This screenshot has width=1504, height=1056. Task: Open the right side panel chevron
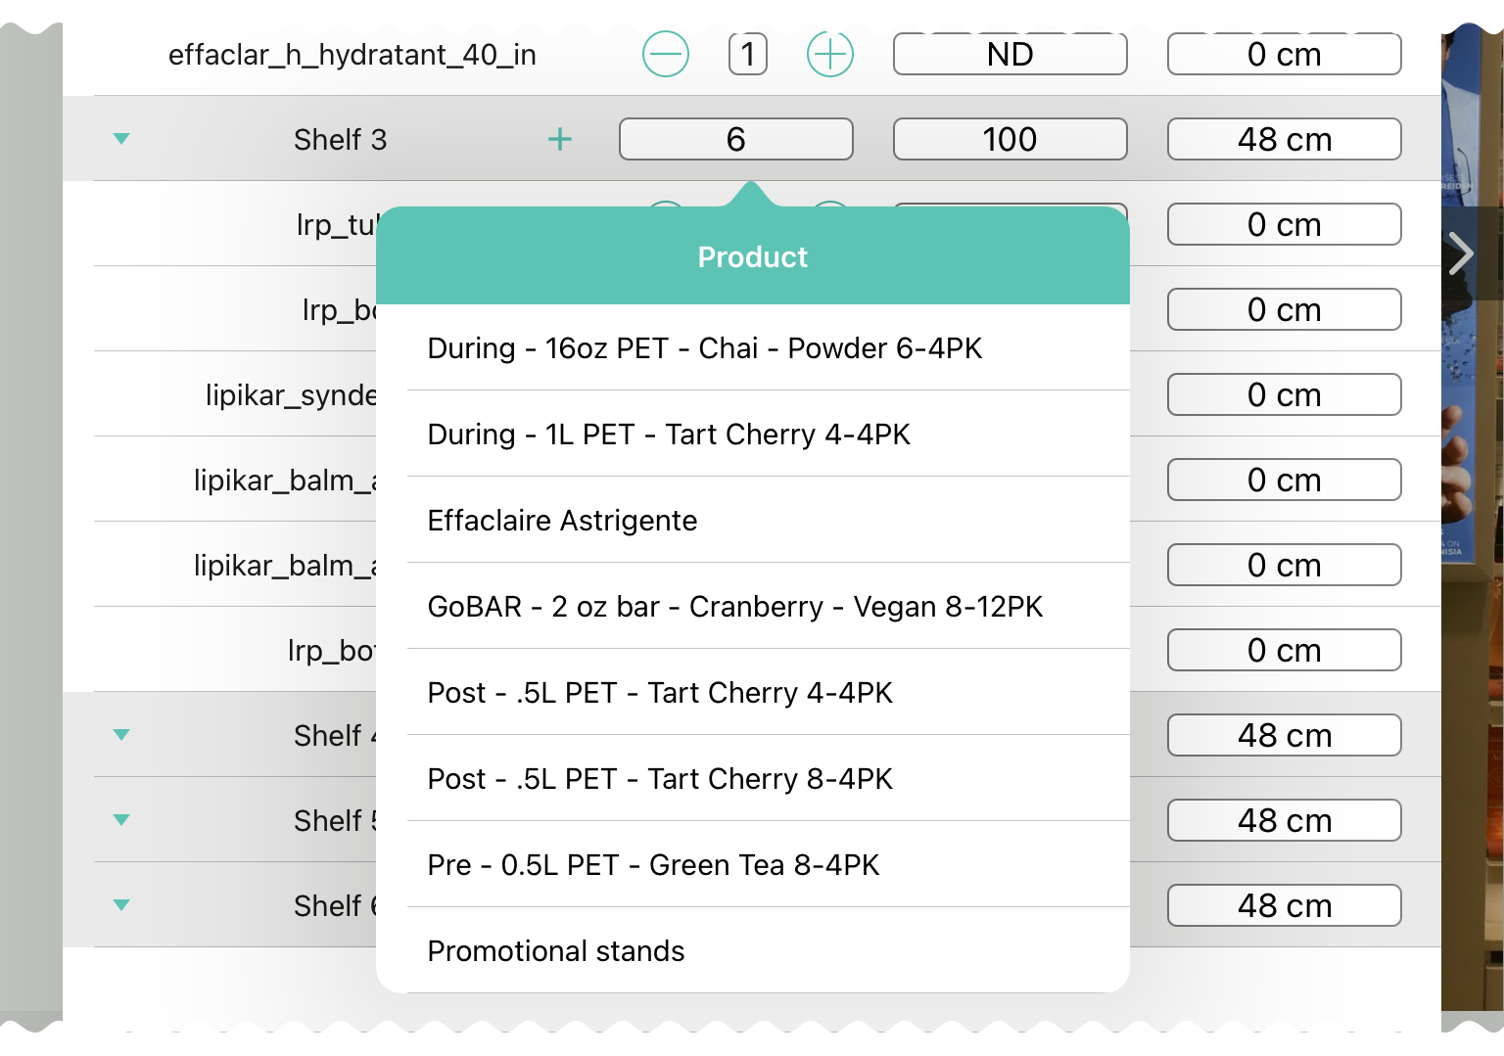point(1461,254)
